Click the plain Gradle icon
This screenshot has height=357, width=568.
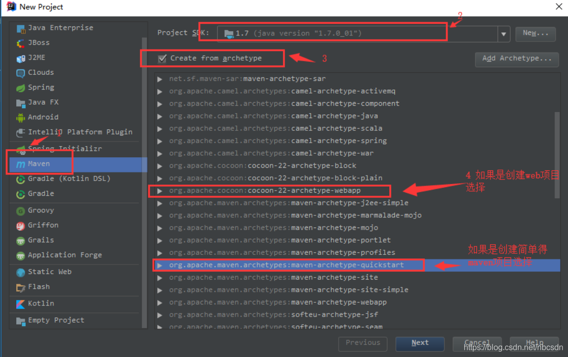click(21, 194)
